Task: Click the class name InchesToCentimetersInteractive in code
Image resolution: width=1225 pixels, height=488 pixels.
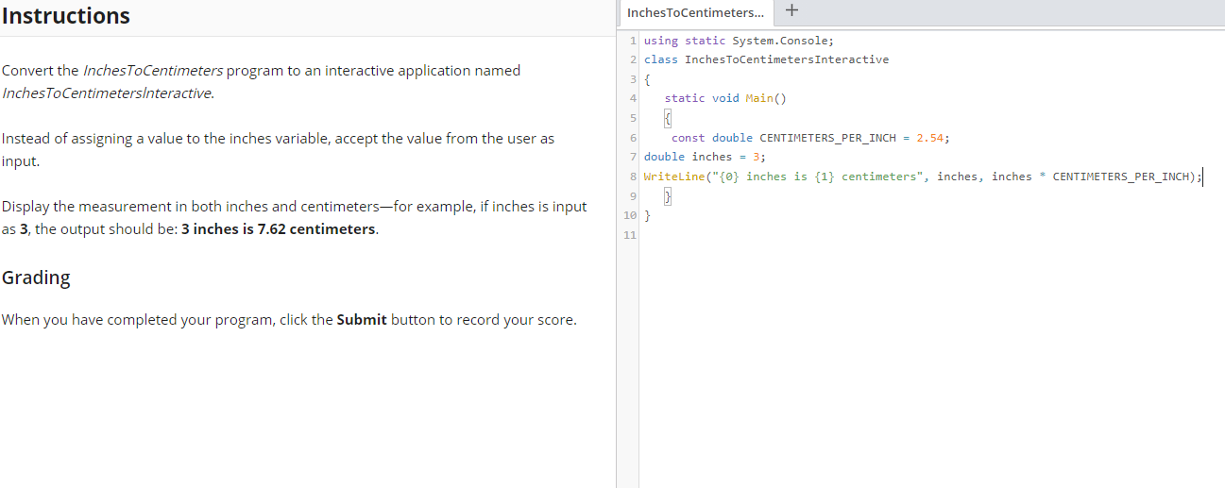Action: point(786,59)
